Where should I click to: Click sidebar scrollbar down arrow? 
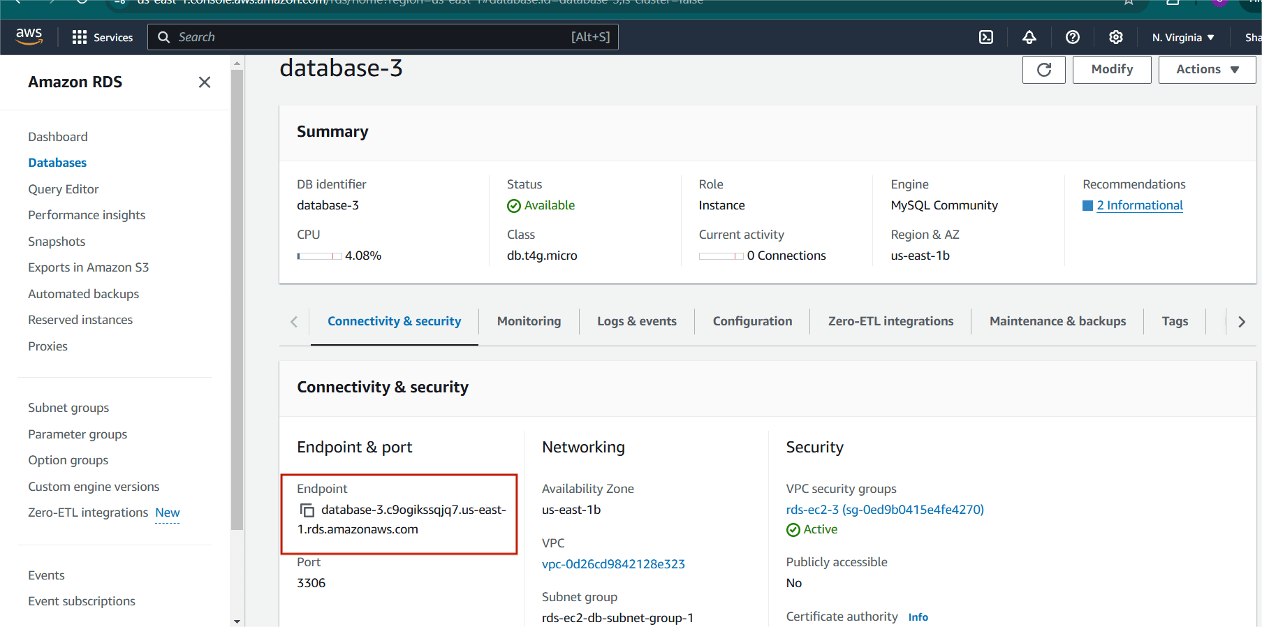pyautogui.click(x=237, y=621)
